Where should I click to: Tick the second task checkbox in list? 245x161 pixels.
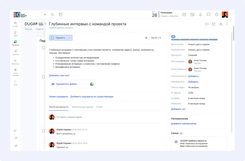click(43, 77)
